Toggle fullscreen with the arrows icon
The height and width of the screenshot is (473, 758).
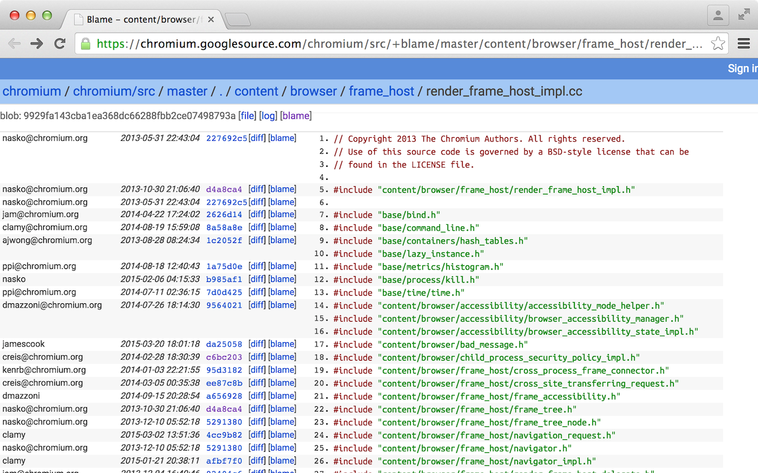pos(744,15)
